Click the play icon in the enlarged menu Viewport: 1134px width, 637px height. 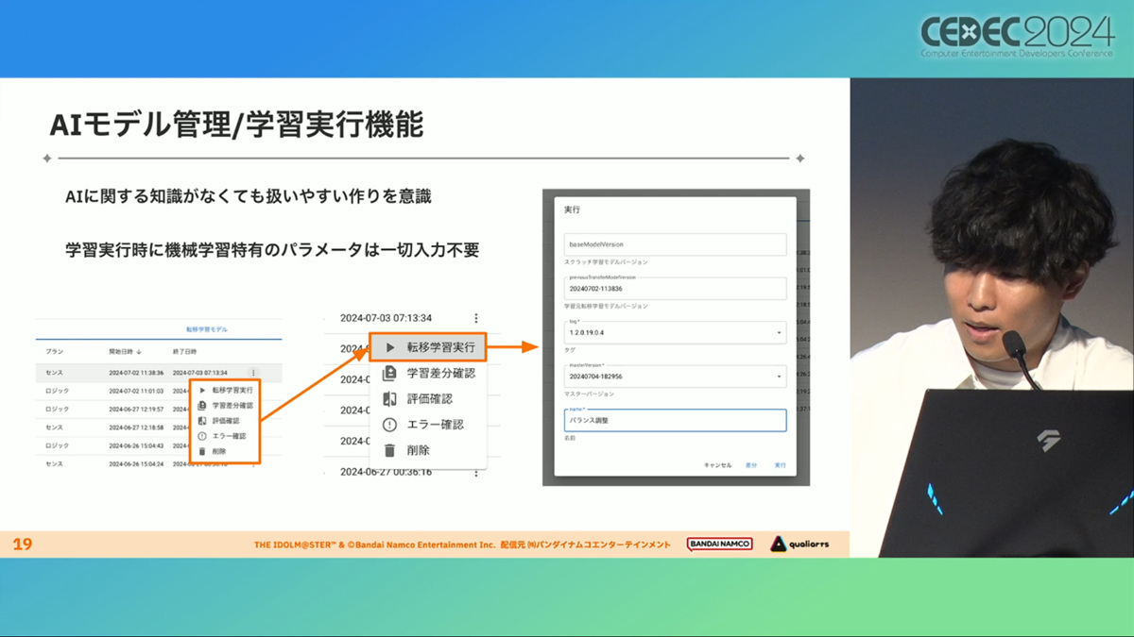390,348
